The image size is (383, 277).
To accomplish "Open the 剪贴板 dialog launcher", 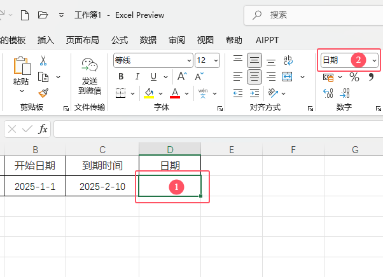I will (x=66, y=109).
